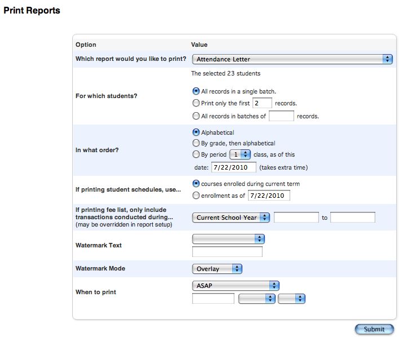This screenshot has height=337, width=399.
Task: Select courses enrolled during current term
Action: [x=196, y=184]
